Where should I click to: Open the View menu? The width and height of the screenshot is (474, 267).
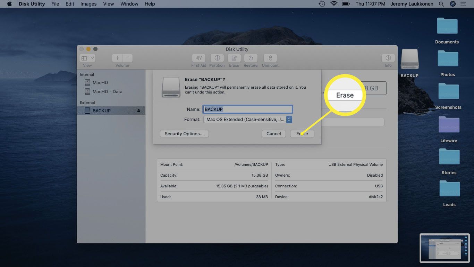pyautogui.click(x=109, y=4)
